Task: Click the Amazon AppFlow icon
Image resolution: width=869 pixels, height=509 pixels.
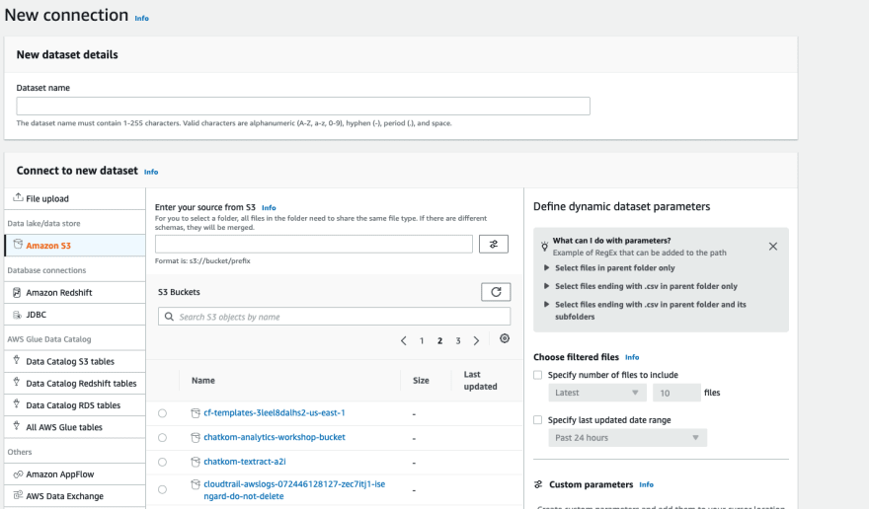Action: (x=18, y=474)
